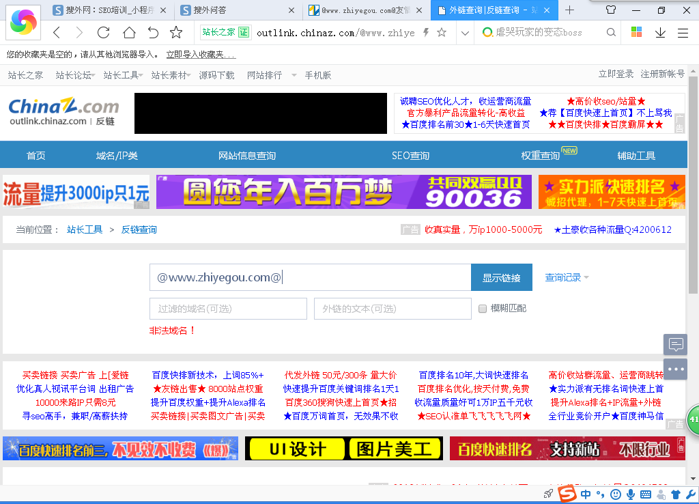Click the 立即登录 link

click(616, 74)
